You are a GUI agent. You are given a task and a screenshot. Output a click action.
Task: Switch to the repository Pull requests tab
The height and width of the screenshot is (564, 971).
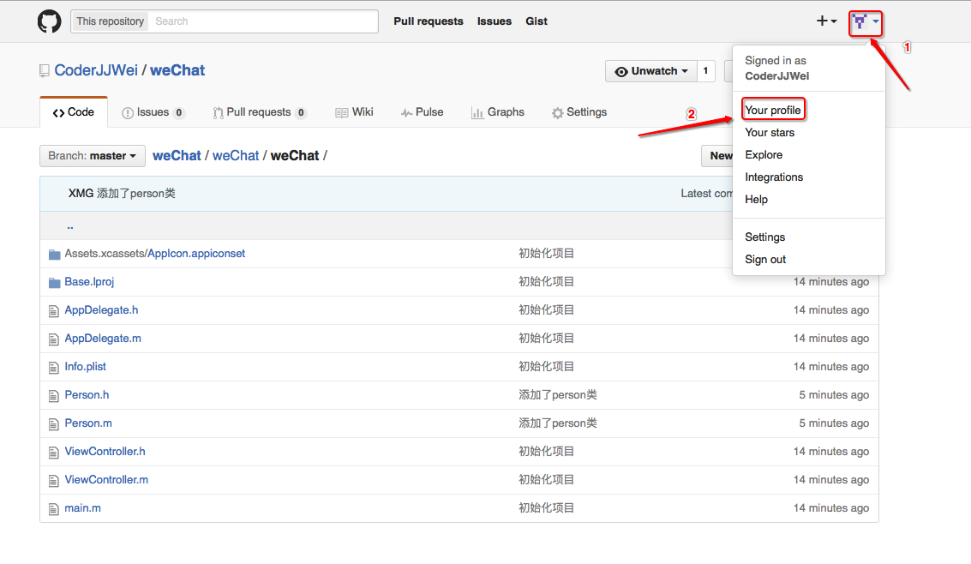click(x=260, y=112)
